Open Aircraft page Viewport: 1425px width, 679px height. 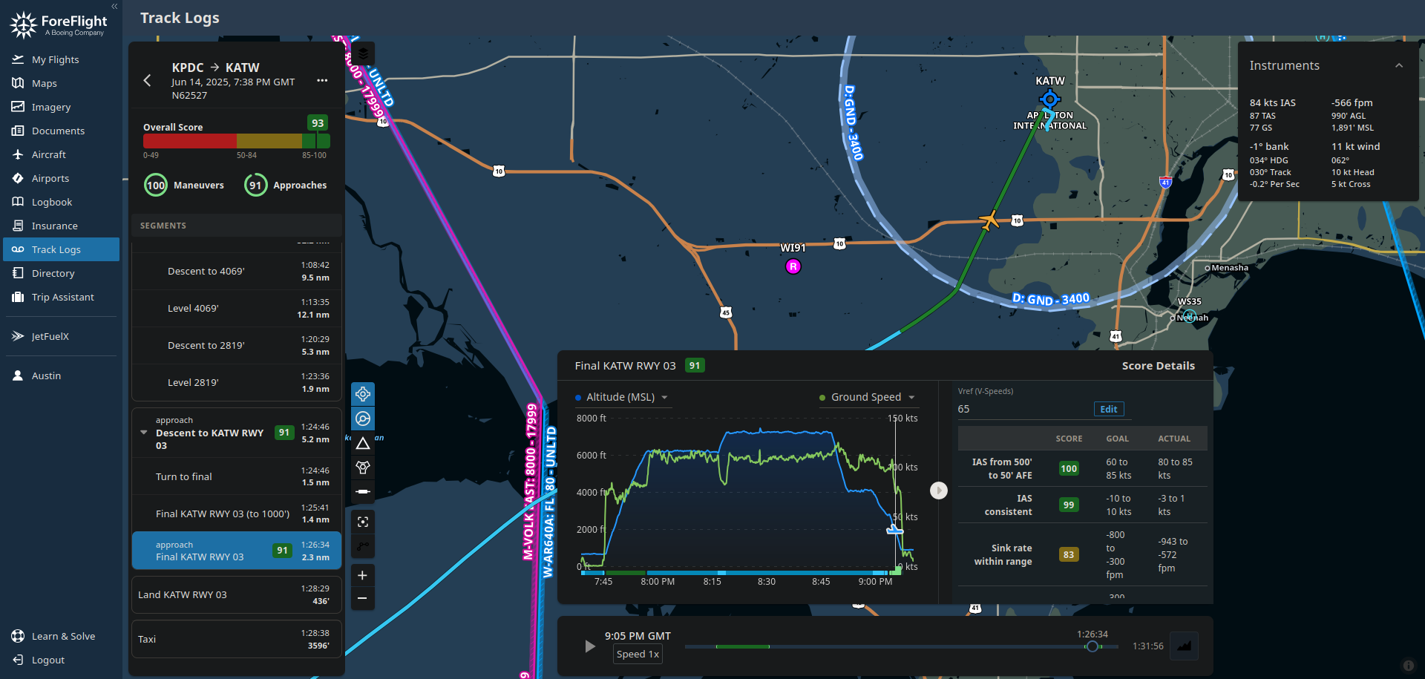coord(61,154)
